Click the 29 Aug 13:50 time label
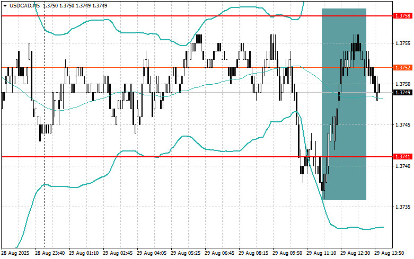 [389, 253]
